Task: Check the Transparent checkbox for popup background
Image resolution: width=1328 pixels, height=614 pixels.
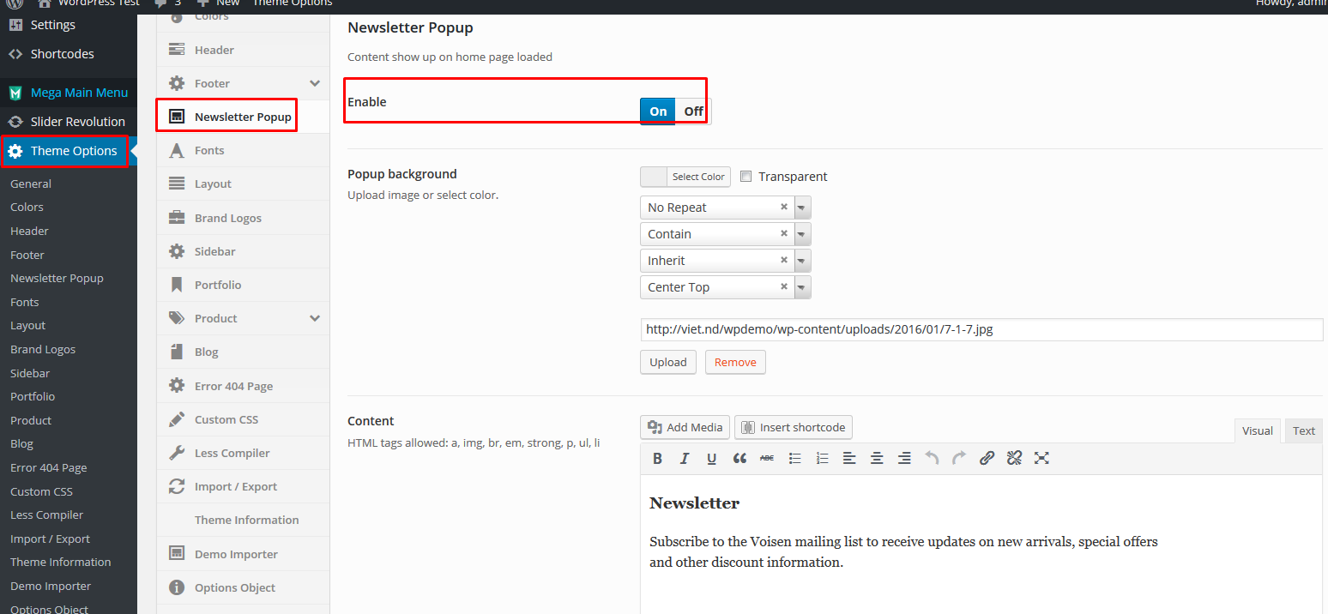Action: click(x=746, y=176)
